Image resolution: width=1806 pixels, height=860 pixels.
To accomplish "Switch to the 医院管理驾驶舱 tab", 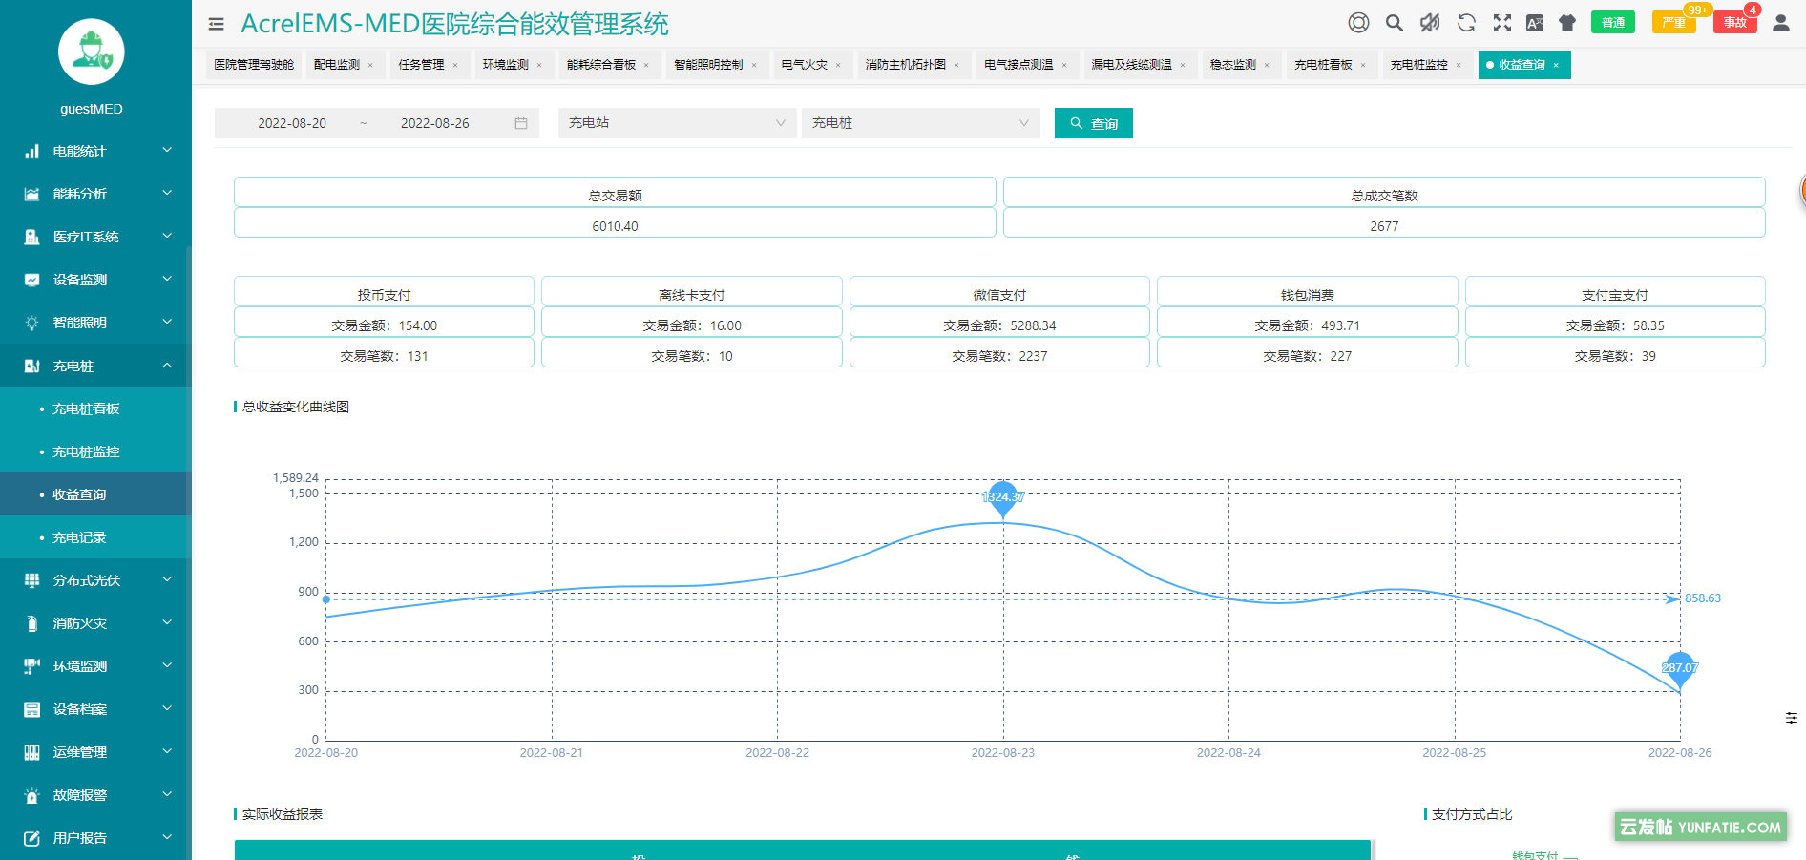I will (x=254, y=65).
